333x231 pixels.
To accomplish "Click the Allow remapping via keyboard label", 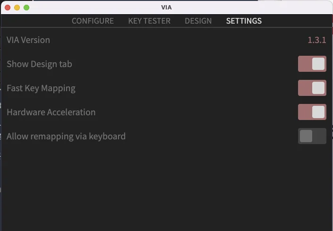I will (66, 137).
